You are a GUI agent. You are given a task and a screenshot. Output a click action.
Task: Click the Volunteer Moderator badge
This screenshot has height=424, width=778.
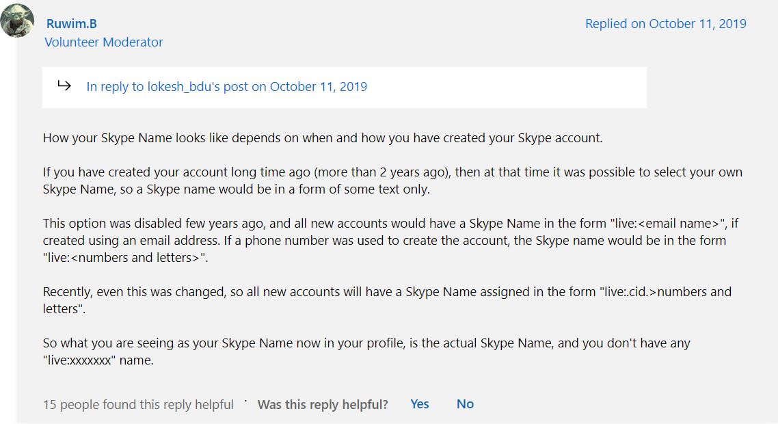[103, 42]
